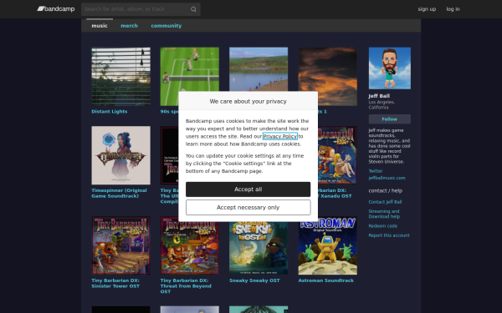
Task: Open the log in link
Action: pyautogui.click(x=453, y=9)
